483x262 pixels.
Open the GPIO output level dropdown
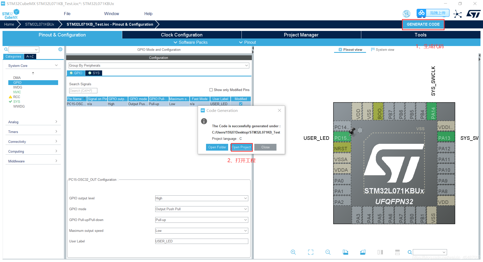click(x=202, y=198)
